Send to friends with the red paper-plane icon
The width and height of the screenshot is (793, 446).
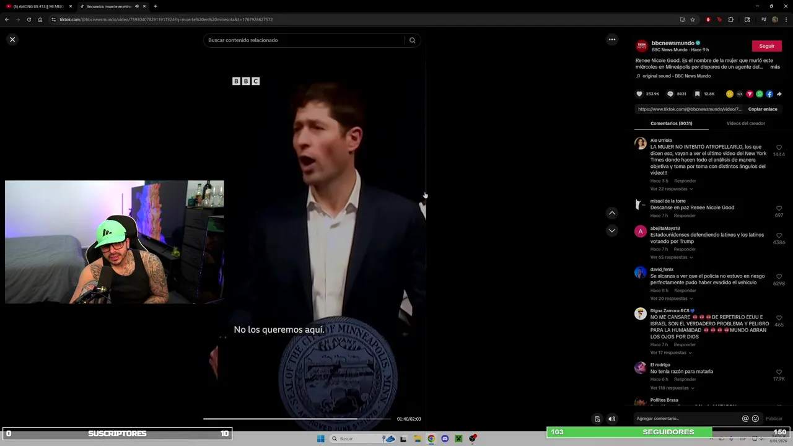point(750,94)
